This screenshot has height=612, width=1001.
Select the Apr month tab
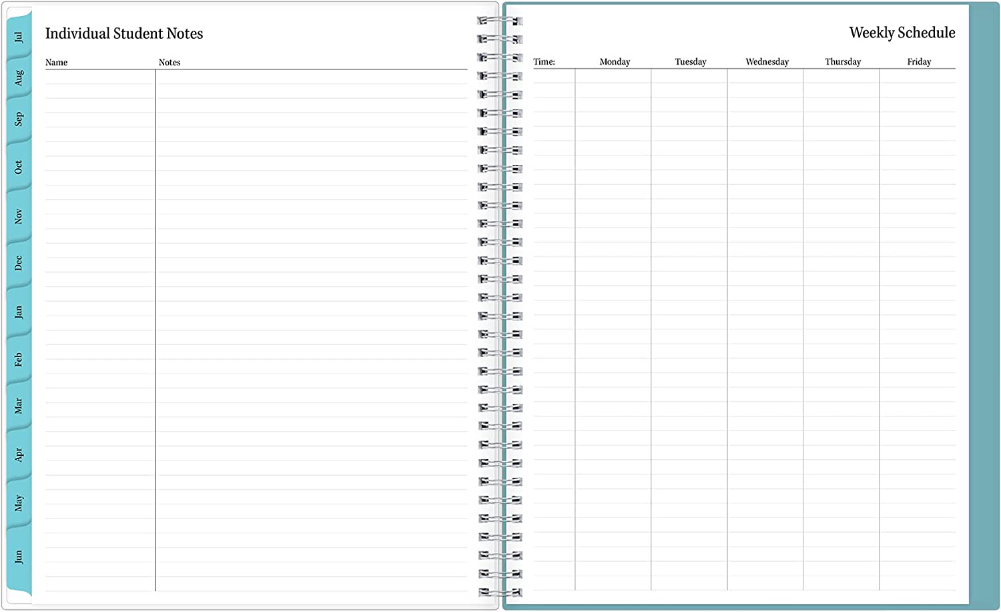tap(19, 454)
